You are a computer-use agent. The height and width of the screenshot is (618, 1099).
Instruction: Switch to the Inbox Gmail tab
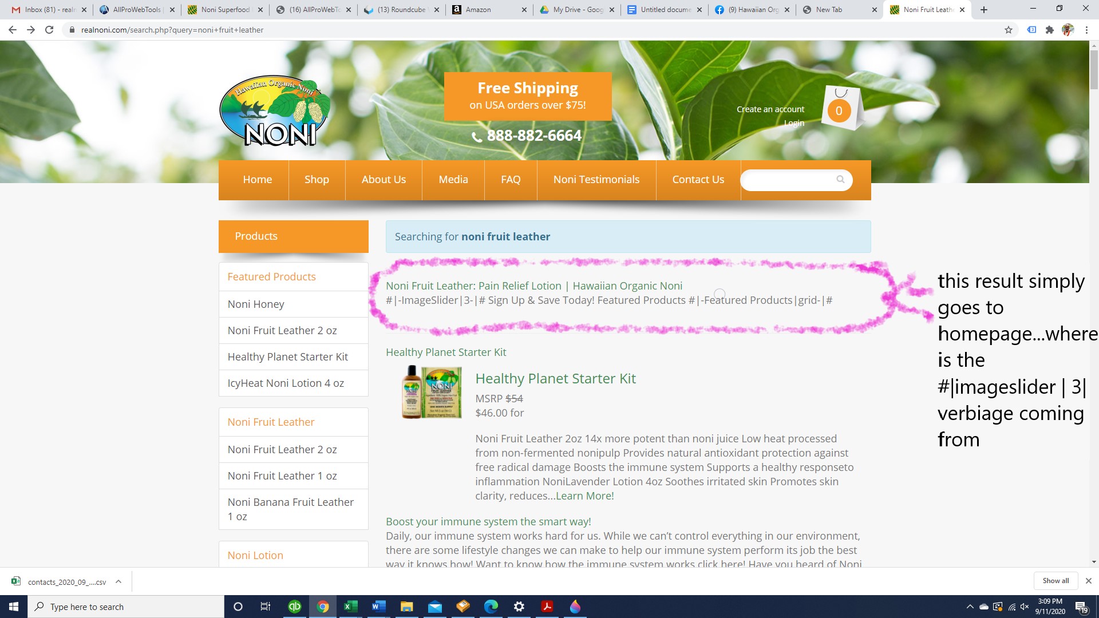(x=49, y=10)
